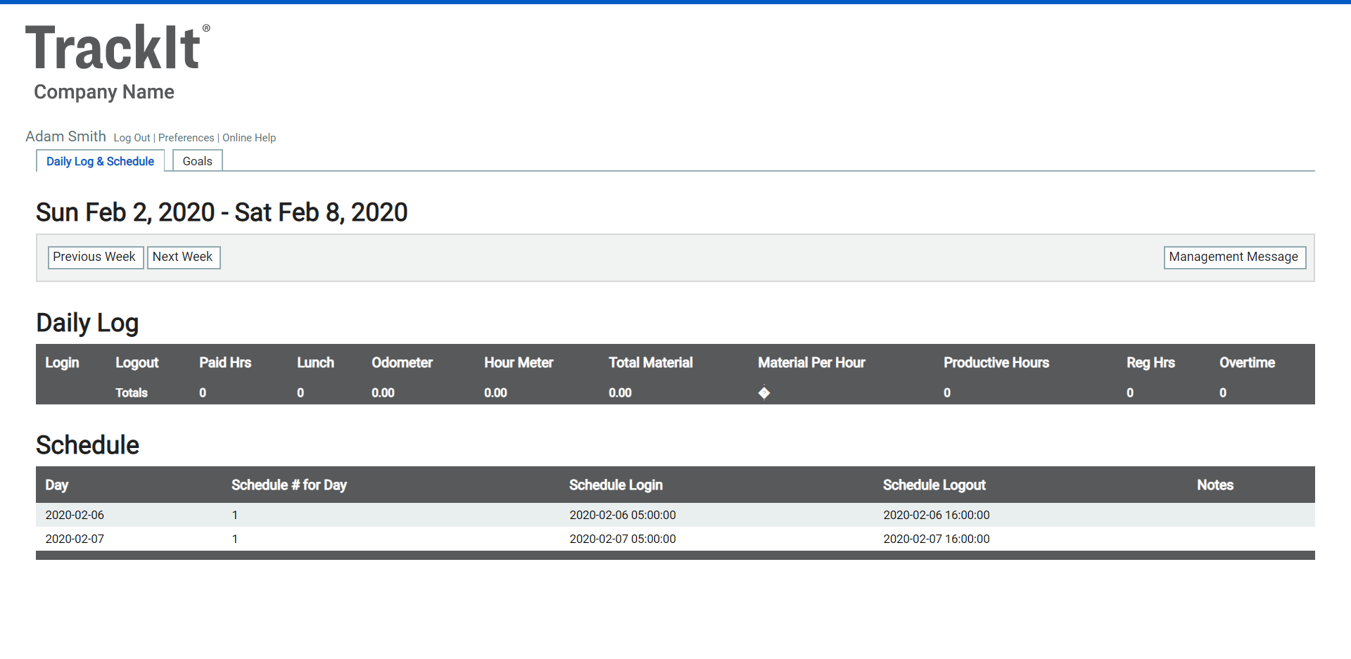Click the Schedule Logout column header
The width and height of the screenshot is (1351, 659).
934,485
